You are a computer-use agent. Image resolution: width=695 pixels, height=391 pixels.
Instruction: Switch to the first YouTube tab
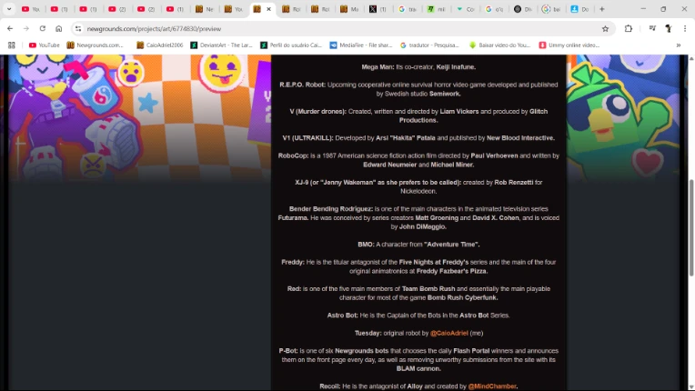pyautogui.click(x=31, y=9)
